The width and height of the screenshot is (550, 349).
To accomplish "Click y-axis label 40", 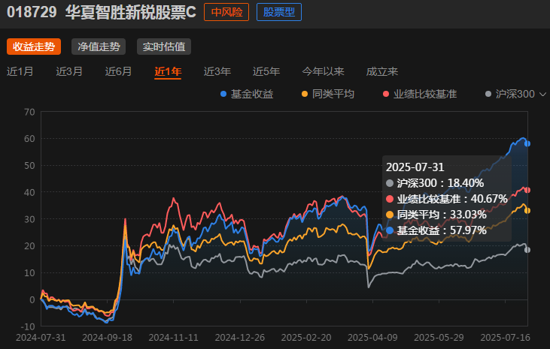I will click(x=29, y=192).
